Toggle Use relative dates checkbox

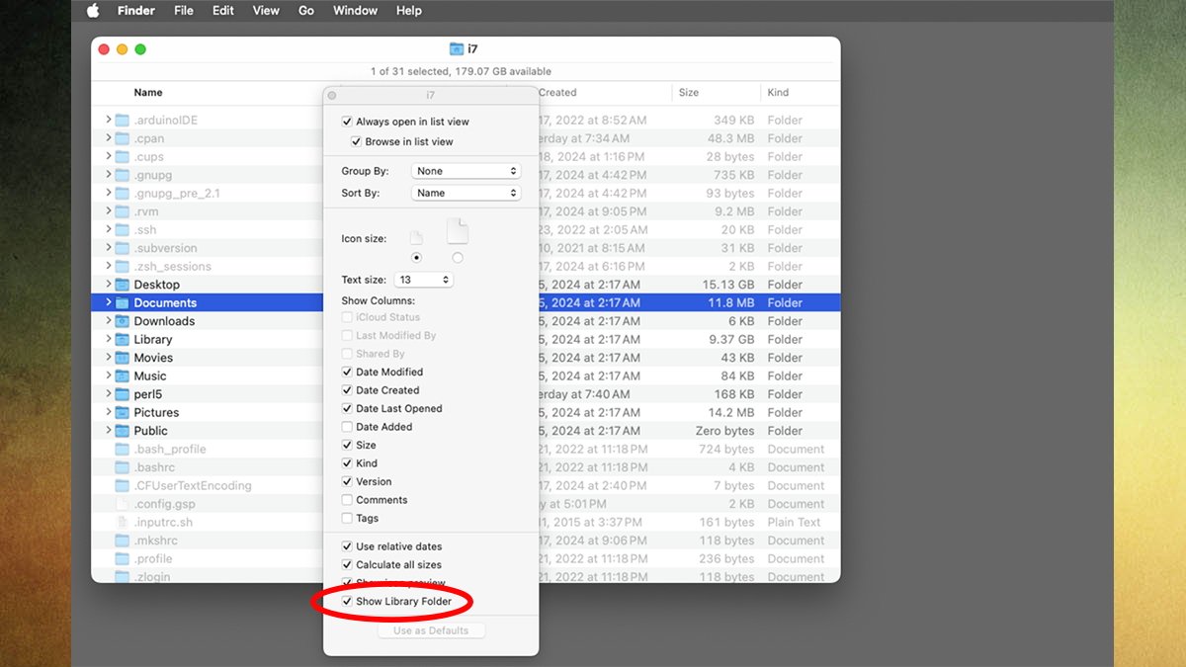pyautogui.click(x=347, y=546)
